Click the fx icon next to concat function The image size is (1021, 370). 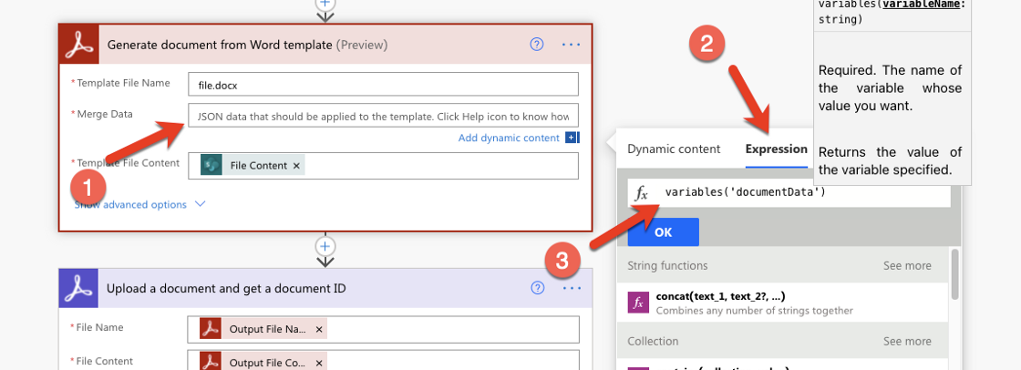(x=639, y=303)
